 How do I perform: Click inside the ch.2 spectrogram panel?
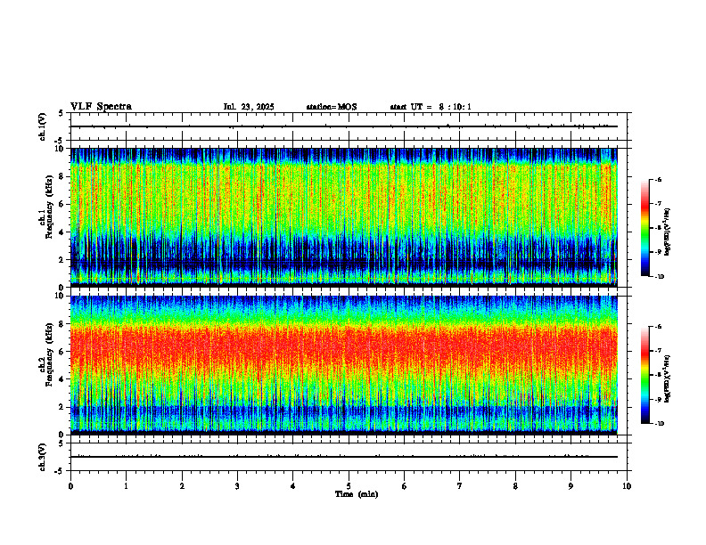coord(343,365)
